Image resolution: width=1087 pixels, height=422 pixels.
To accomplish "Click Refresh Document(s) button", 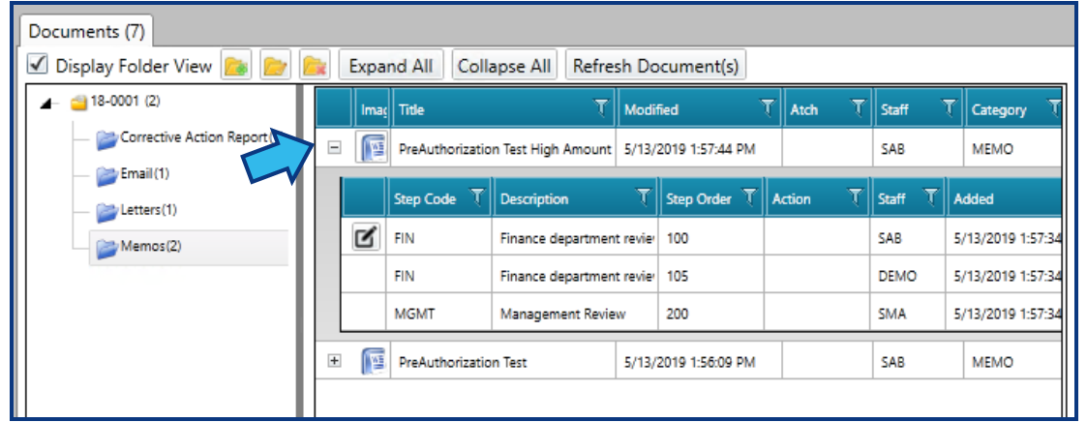I will click(656, 66).
